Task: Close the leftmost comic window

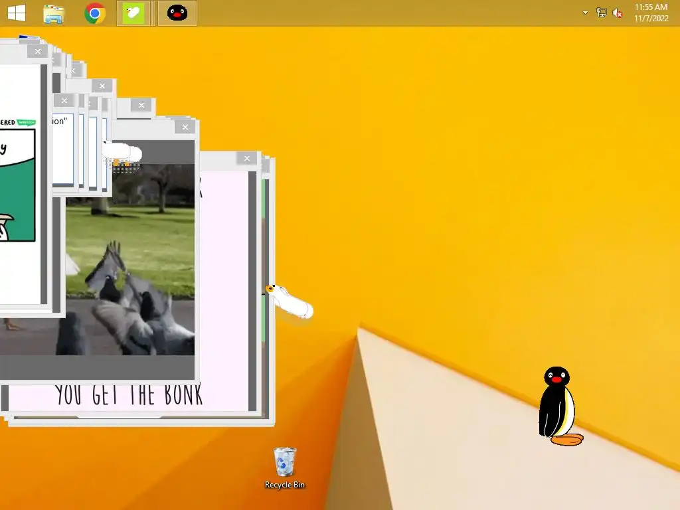Action: coord(38,51)
